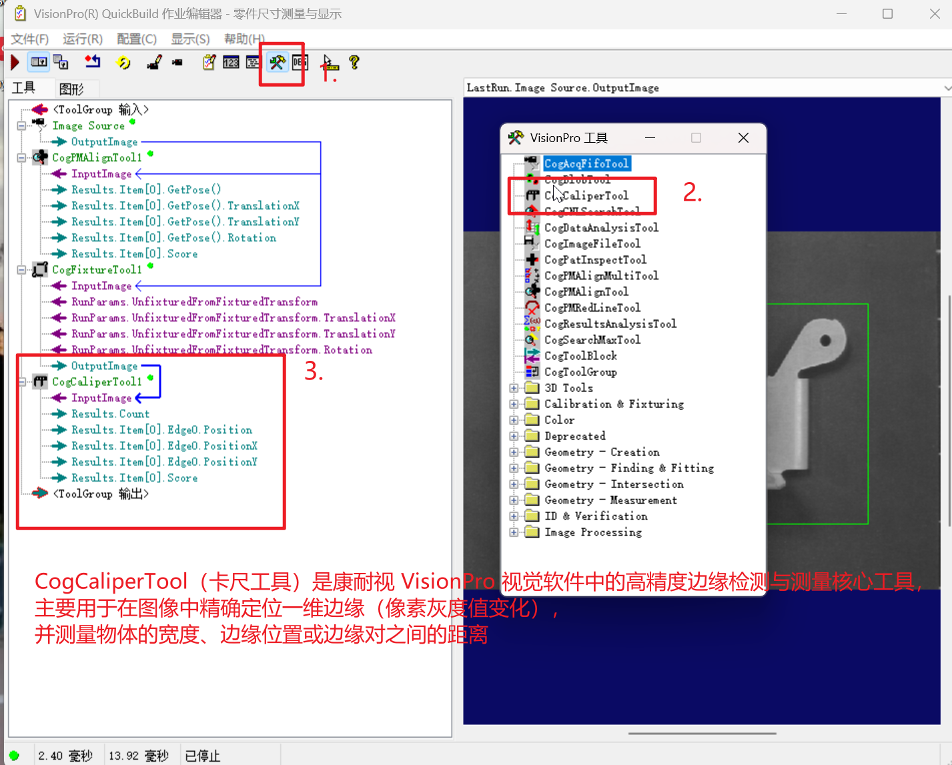Select CogPMAlignTool in the tools list

586,291
